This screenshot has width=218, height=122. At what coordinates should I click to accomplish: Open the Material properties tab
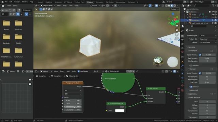(x=183, y=85)
